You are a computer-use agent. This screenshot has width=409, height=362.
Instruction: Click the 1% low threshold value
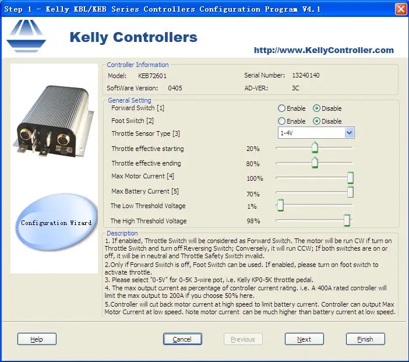[252, 206]
